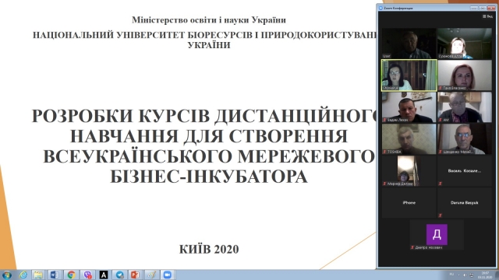Launch Internet Explorer from taskbar

coord(23,275)
